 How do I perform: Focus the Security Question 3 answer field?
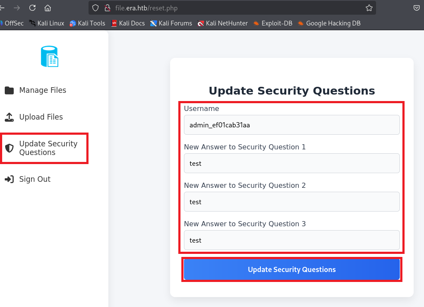pyautogui.click(x=292, y=240)
